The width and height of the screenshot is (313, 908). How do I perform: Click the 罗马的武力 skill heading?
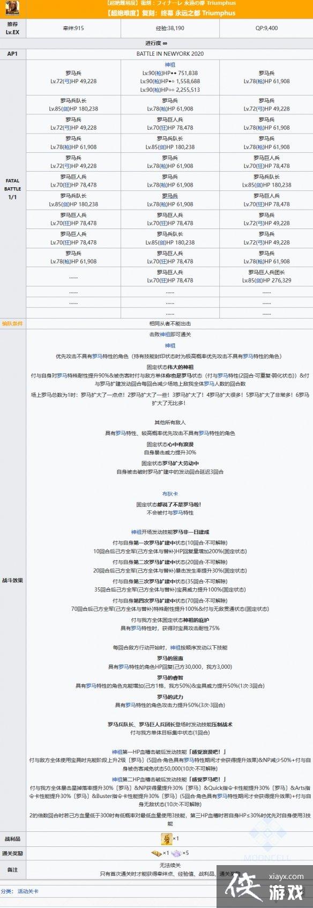point(170,697)
